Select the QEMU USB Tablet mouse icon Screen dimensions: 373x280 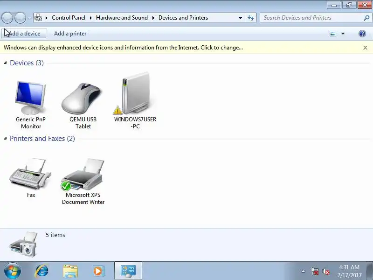[82, 98]
